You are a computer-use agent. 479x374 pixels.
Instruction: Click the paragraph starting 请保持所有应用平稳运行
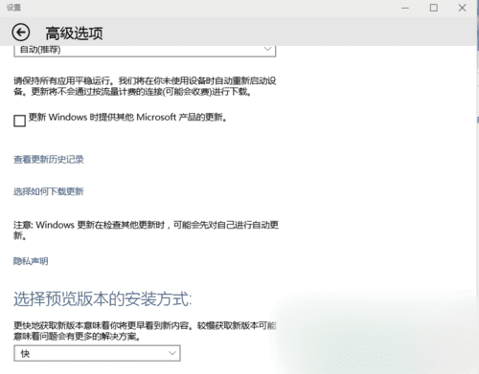pos(145,86)
